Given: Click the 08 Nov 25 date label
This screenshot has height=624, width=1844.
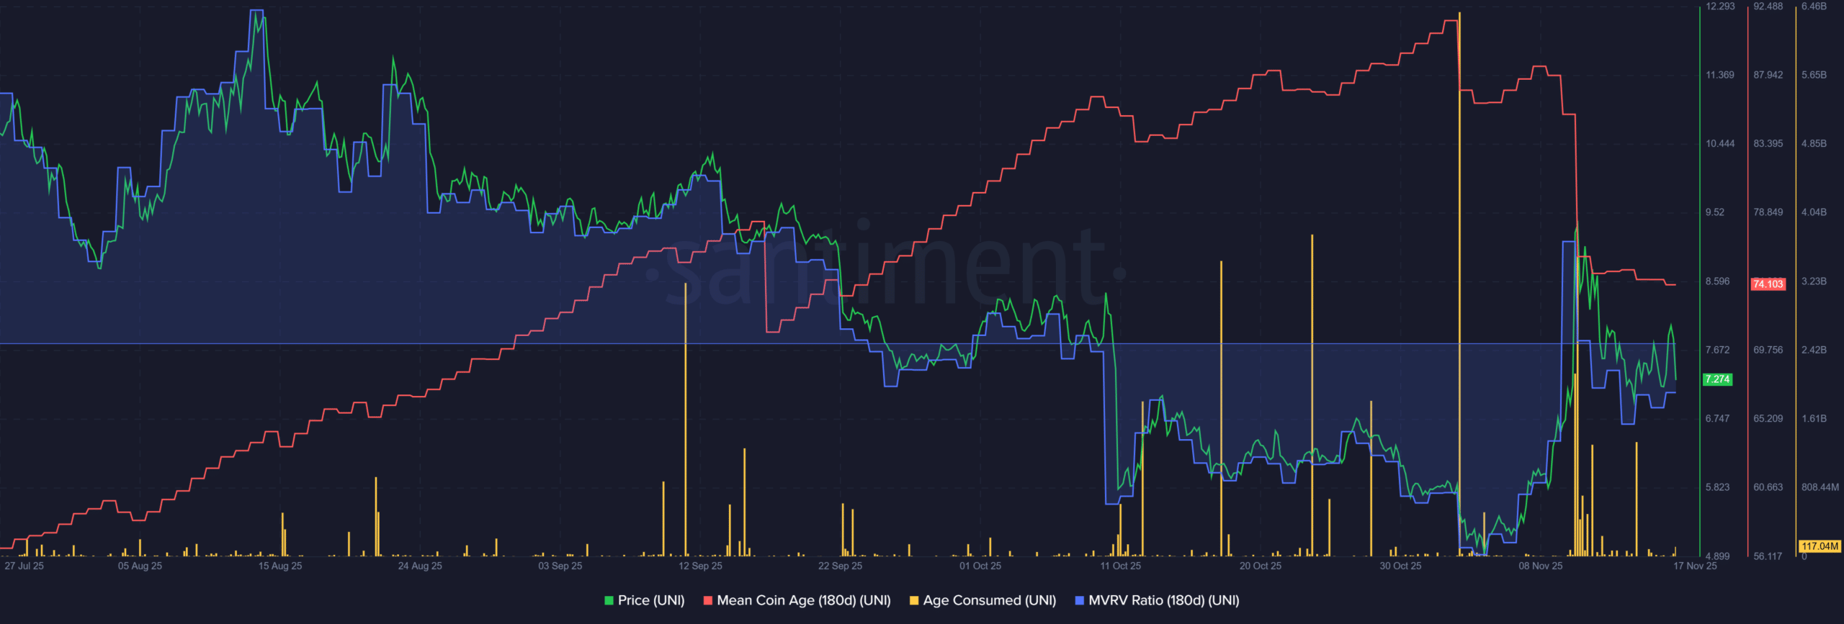Looking at the screenshot, I should click(1540, 566).
